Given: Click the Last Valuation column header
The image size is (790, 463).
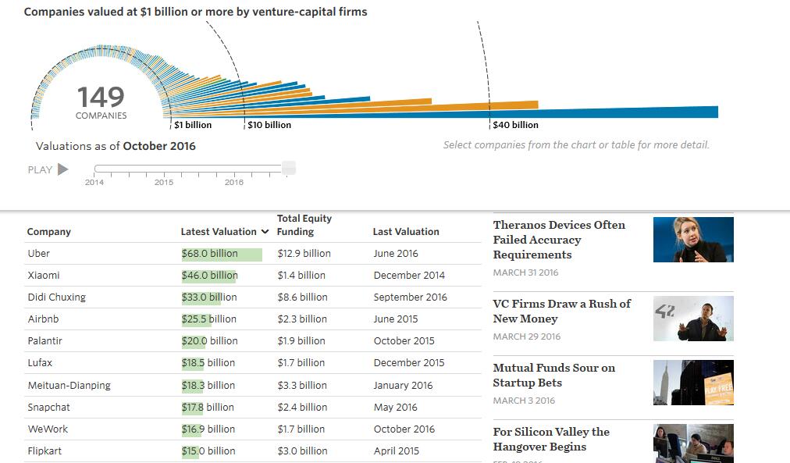Looking at the screenshot, I should pos(406,232).
